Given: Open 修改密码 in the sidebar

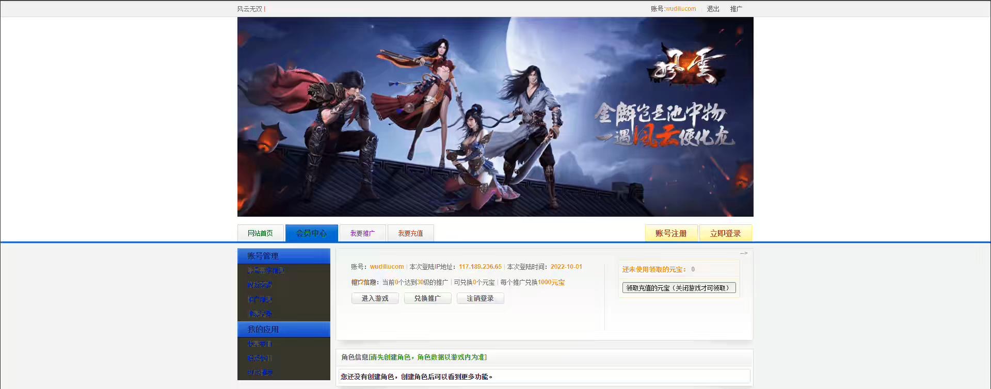Looking at the screenshot, I should click(x=260, y=285).
